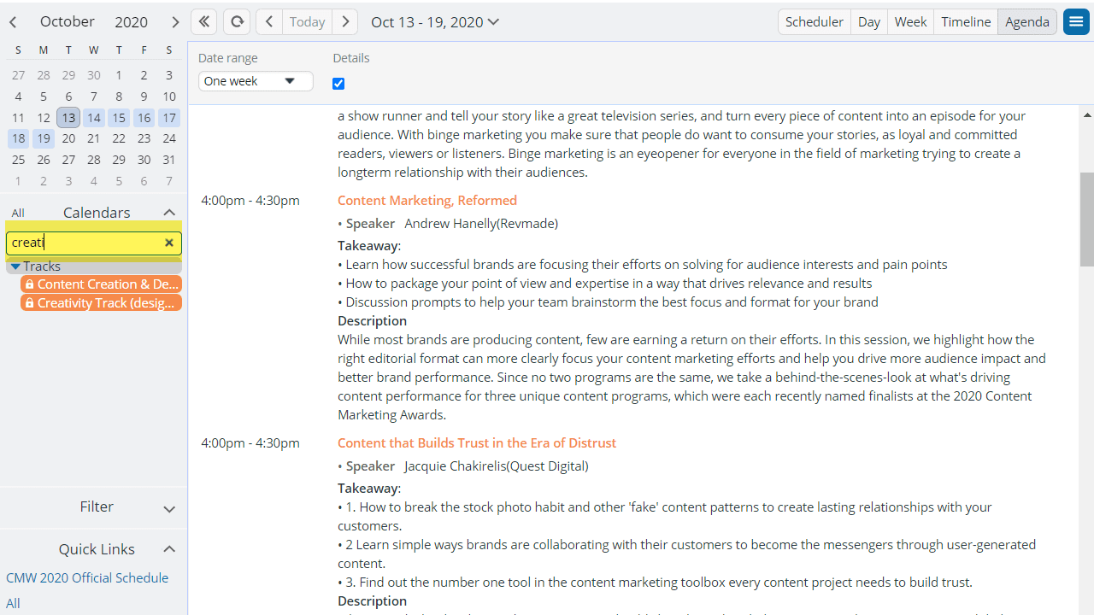Switch to the Scheduler view
The width and height of the screenshot is (1094, 615).
click(814, 22)
